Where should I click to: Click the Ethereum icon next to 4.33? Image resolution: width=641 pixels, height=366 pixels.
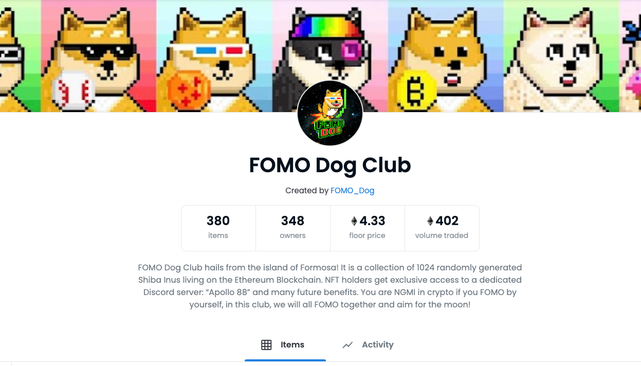click(x=354, y=221)
